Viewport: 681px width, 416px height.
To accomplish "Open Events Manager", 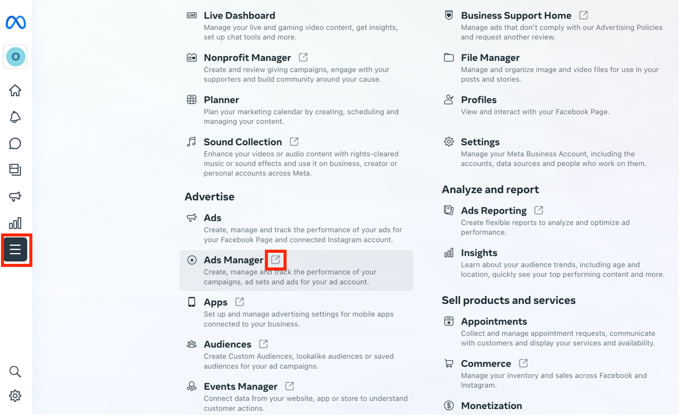I will [240, 386].
